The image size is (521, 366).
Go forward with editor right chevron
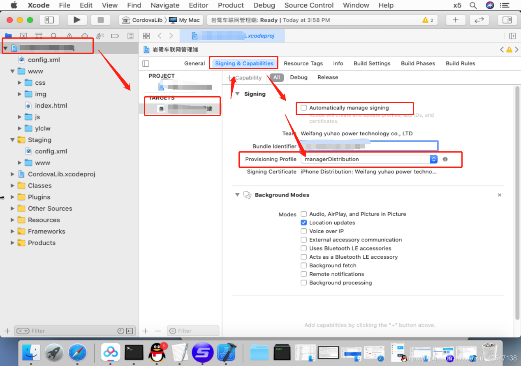coord(171,36)
